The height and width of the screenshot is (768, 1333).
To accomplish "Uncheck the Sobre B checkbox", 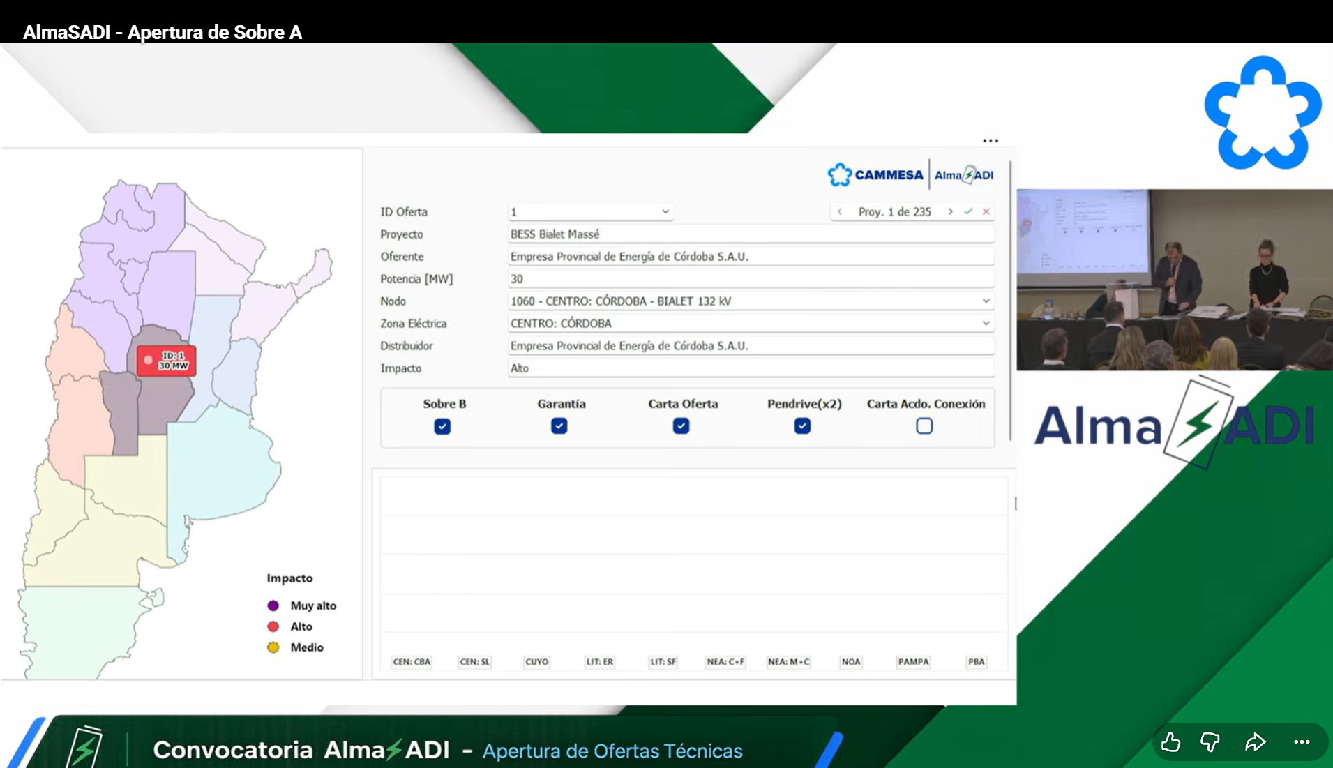I will tap(442, 426).
